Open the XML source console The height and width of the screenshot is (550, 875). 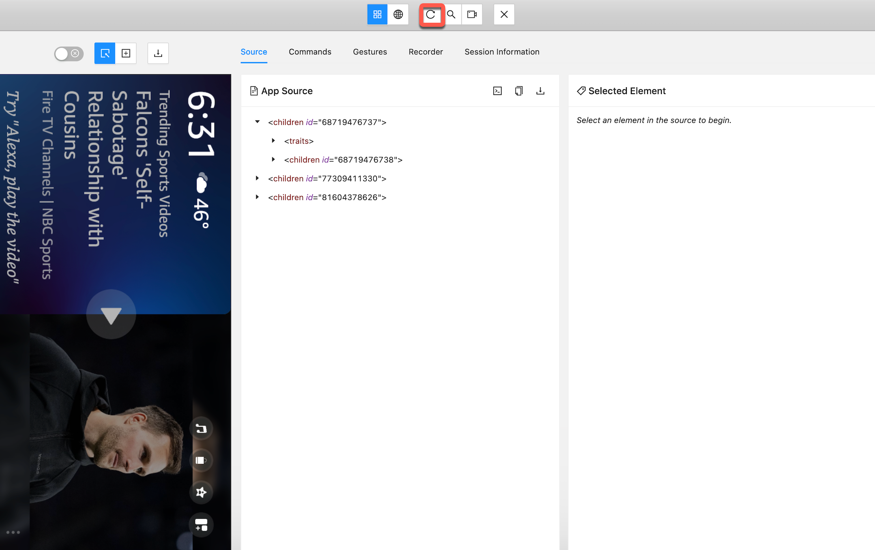tap(498, 91)
